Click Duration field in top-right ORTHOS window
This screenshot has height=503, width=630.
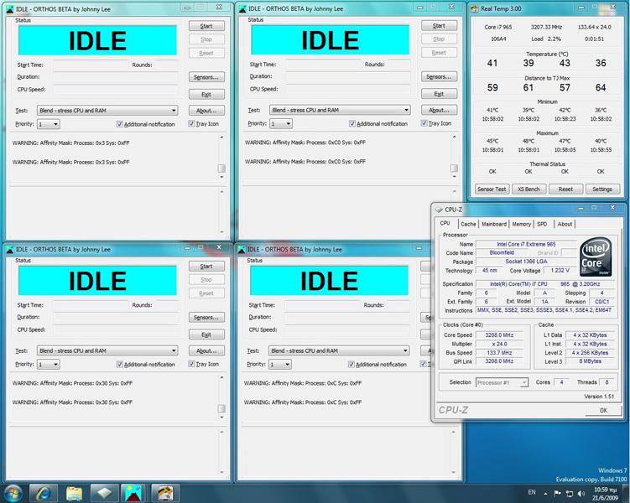348,76
